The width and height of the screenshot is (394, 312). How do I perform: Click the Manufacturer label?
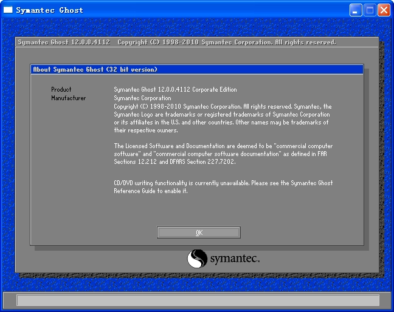point(69,98)
